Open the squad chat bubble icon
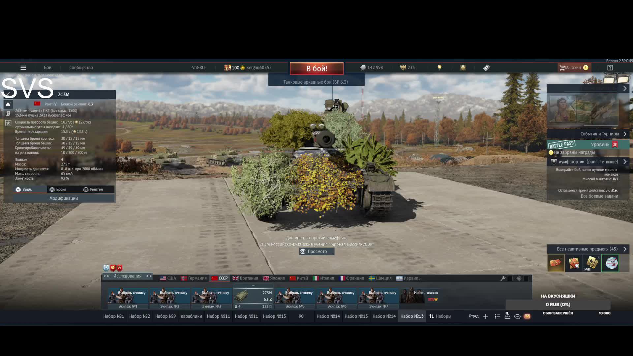Screen dimensions: 633x356 517,316
